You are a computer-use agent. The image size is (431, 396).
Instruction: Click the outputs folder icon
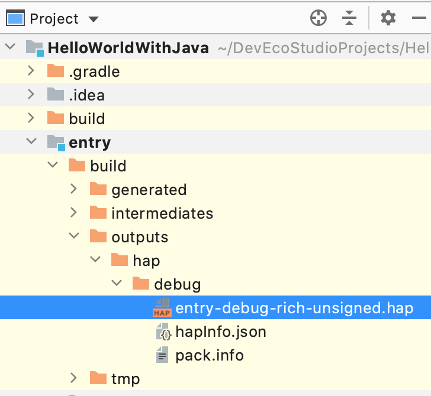[98, 236]
